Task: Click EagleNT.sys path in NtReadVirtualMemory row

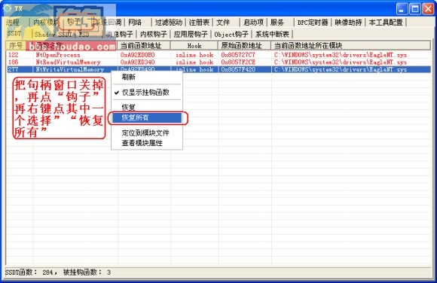Action: coord(341,62)
